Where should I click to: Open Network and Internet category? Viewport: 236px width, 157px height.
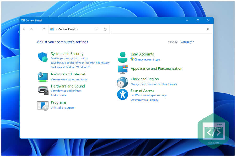pos(68,74)
